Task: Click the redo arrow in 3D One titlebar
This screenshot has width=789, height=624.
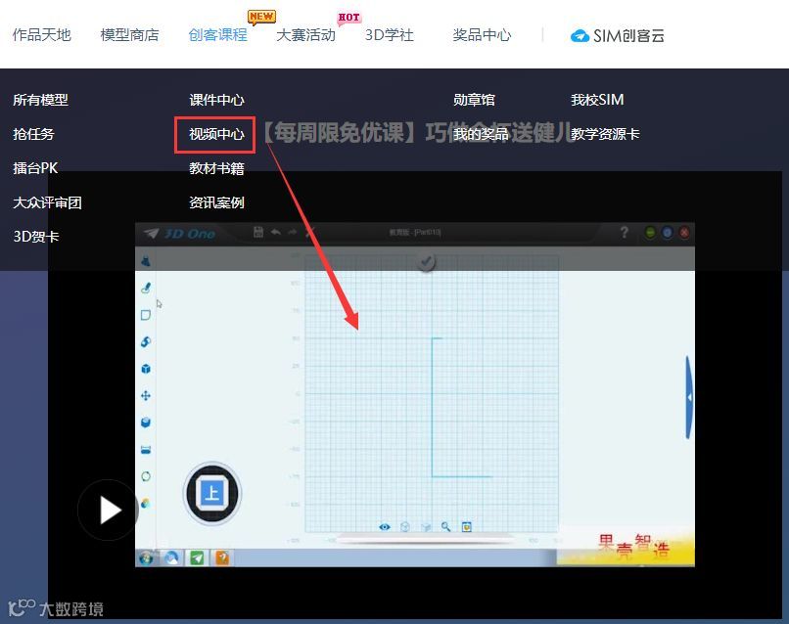Action: pos(293,232)
